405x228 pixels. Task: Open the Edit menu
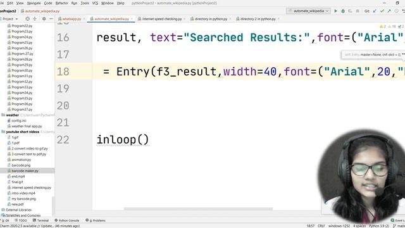(x=10, y=3)
